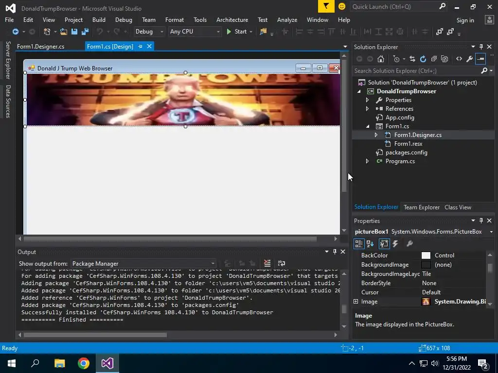498x373 pixels.
Task: Click the yellow notifications flag icon
Action: tap(326, 6)
